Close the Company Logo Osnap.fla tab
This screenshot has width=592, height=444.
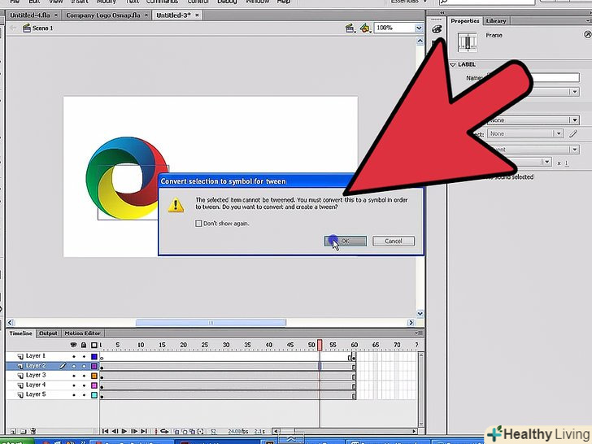point(146,15)
